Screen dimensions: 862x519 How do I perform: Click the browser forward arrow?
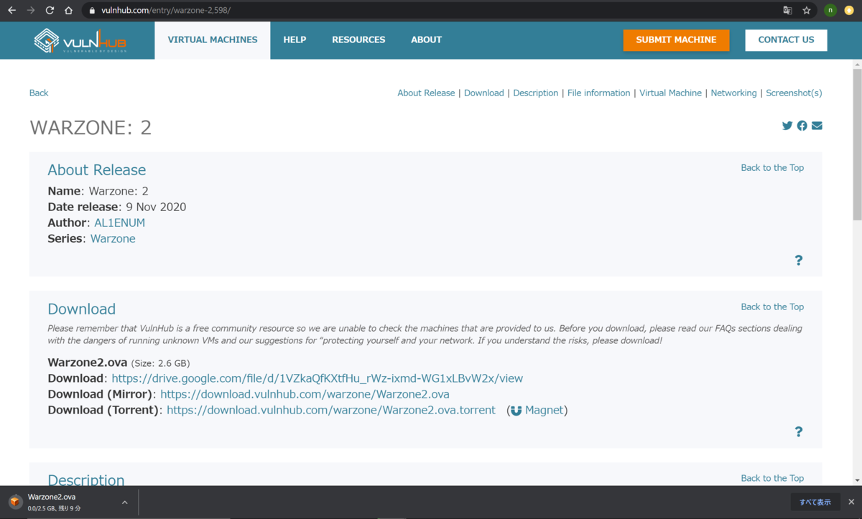coord(30,11)
